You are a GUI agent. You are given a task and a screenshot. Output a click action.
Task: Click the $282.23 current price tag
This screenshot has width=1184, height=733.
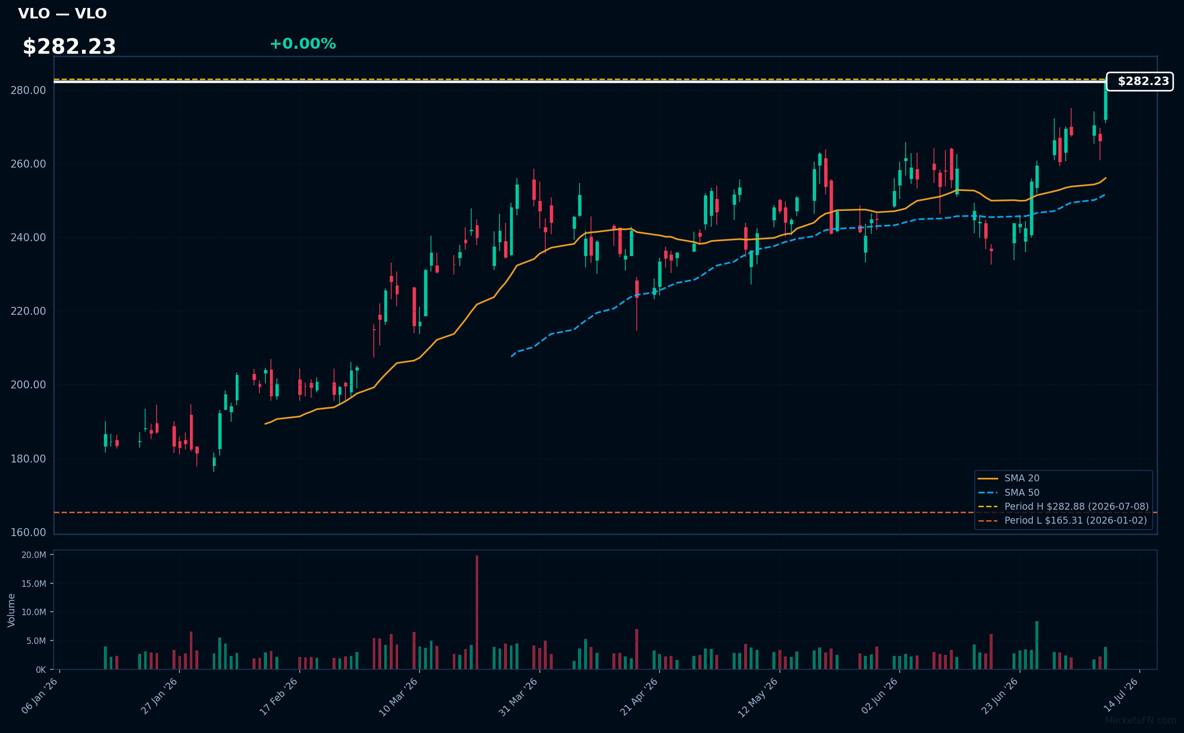[1140, 82]
